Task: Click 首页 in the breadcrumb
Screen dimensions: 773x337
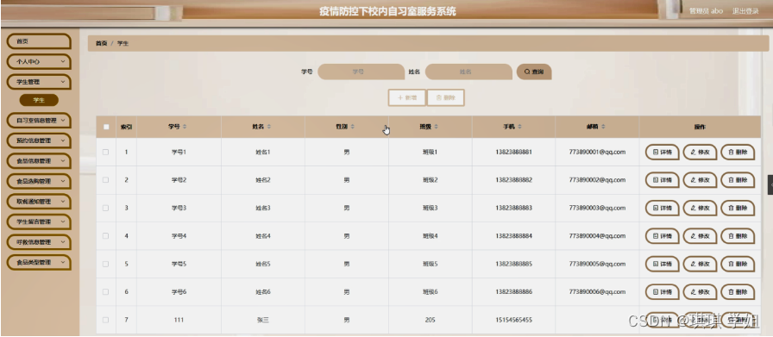Action: coord(101,44)
